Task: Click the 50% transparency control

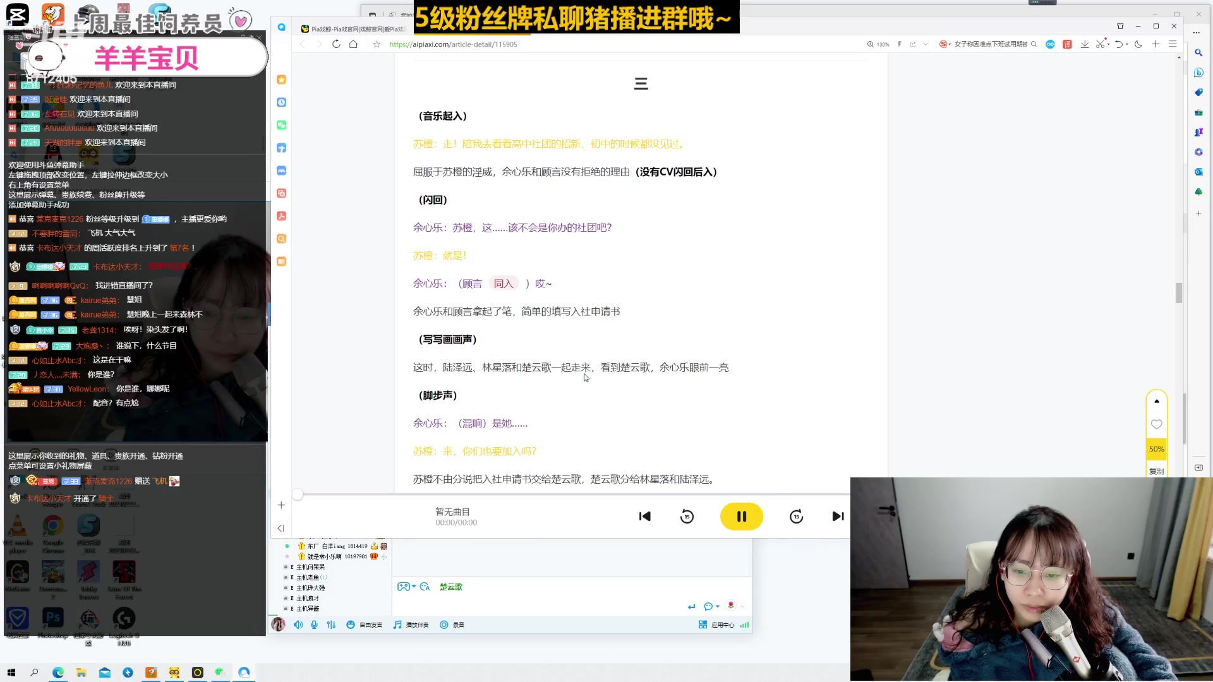Action: (1157, 449)
